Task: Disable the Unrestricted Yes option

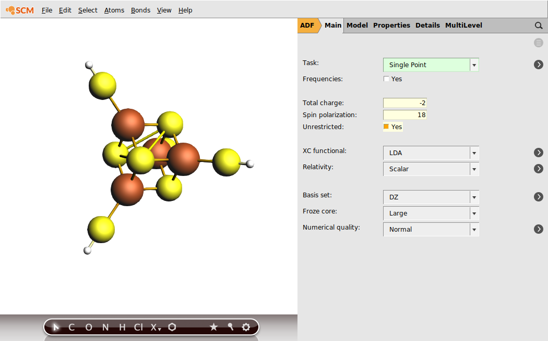Action: click(386, 127)
